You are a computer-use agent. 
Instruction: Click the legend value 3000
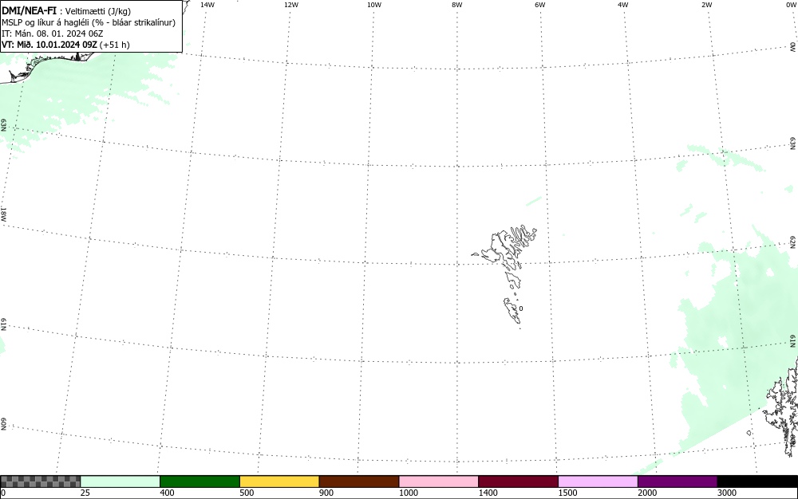click(727, 493)
